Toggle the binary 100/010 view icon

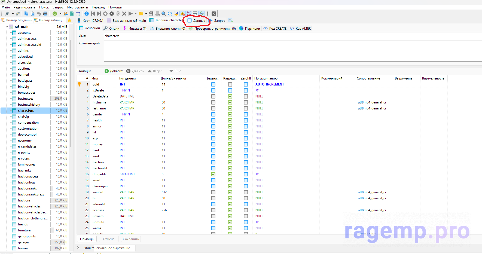(x=189, y=14)
